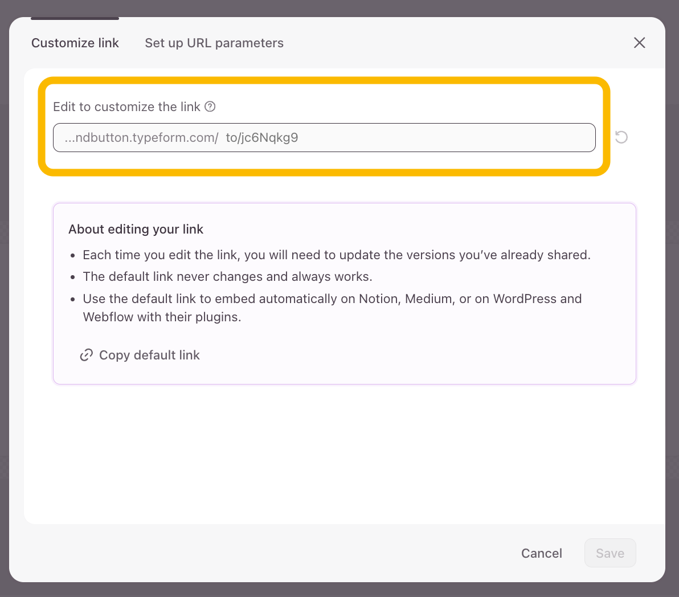Click the help question mark icon

pyautogui.click(x=210, y=107)
